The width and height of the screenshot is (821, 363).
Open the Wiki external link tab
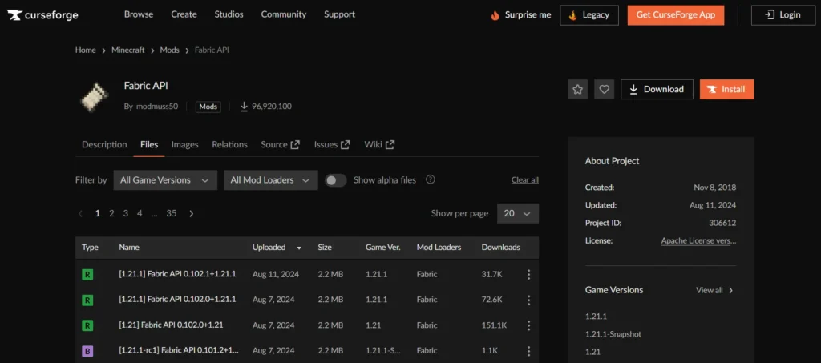[379, 144]
